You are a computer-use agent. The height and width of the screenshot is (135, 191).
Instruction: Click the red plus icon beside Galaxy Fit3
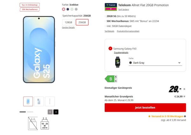tap(110, 49)
